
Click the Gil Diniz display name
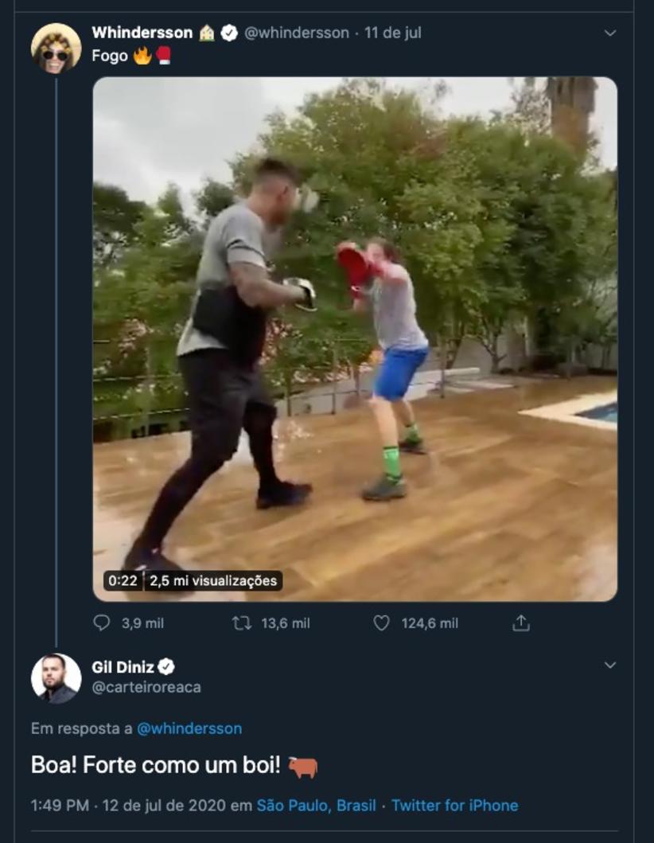123,667
